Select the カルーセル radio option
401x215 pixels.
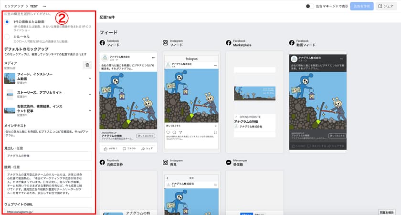point(7,36)
